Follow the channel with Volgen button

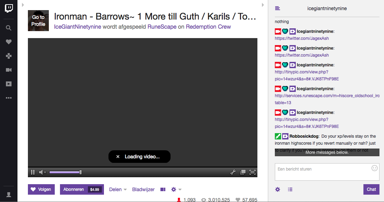point(41,189)
